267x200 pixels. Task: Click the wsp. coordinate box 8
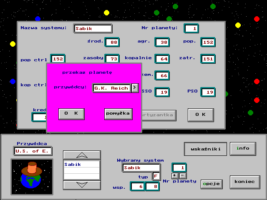[152, 186]
